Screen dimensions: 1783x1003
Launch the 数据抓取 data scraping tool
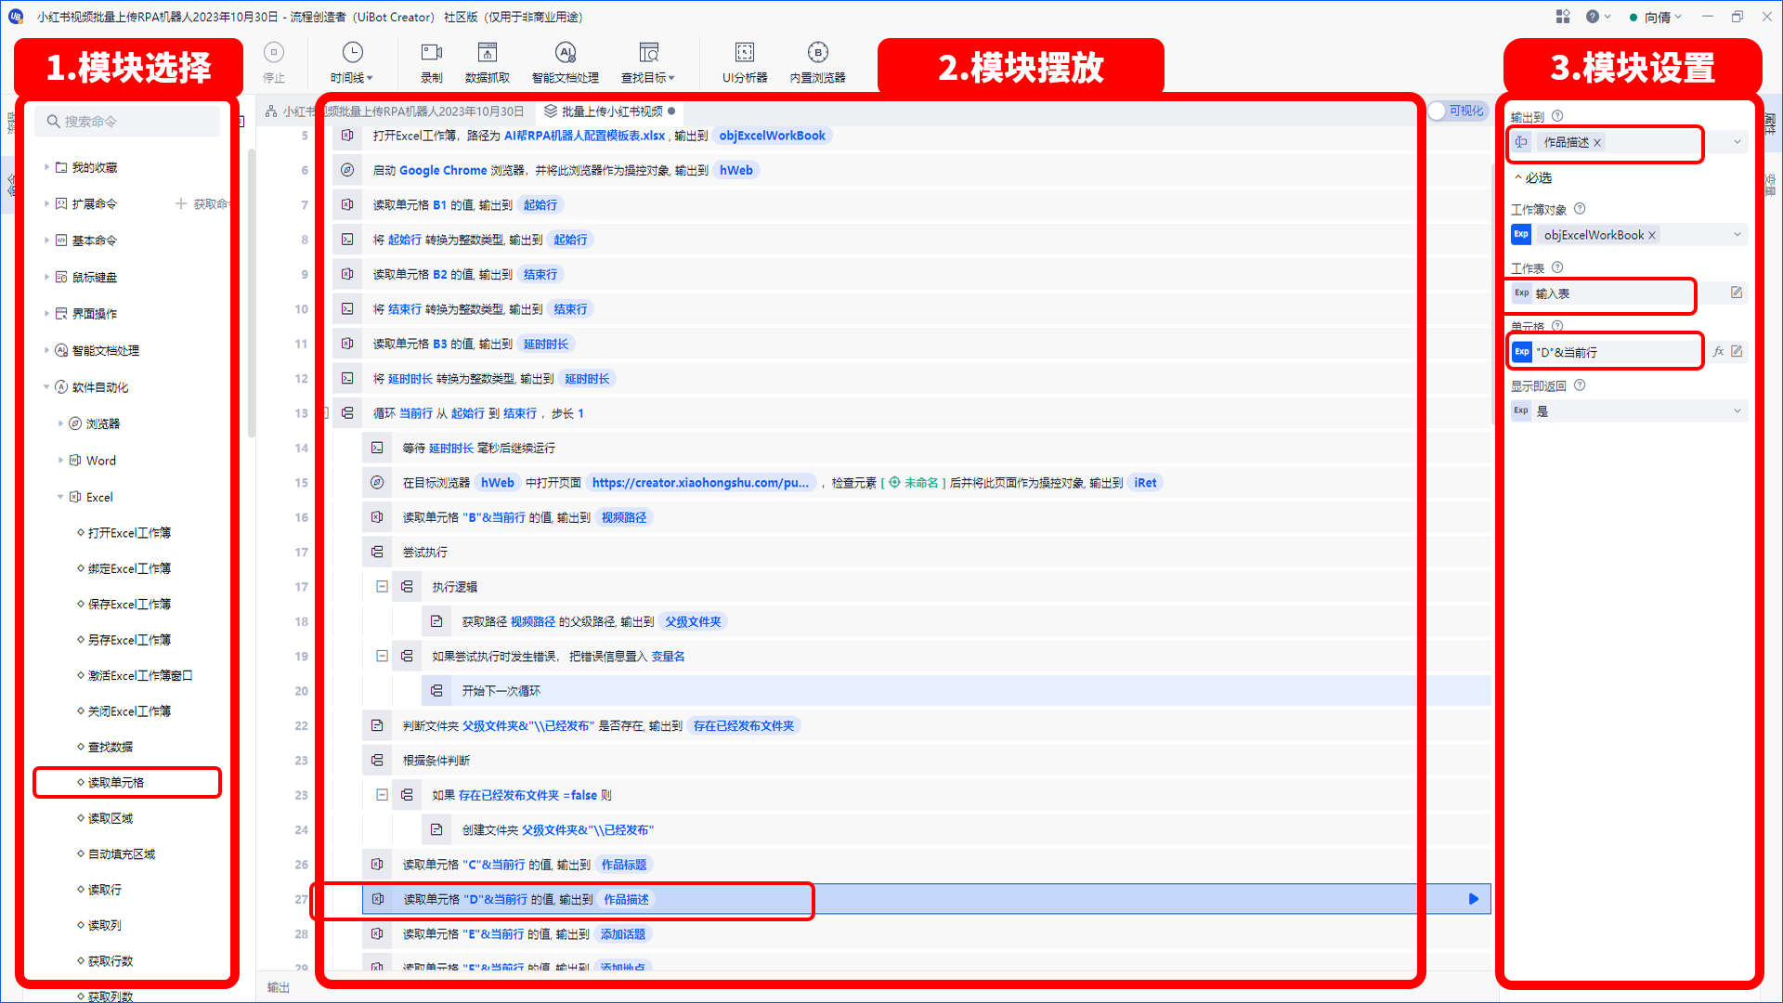[488, 62]
